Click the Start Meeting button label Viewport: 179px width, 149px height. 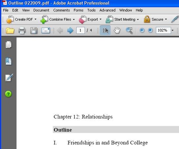125,20
